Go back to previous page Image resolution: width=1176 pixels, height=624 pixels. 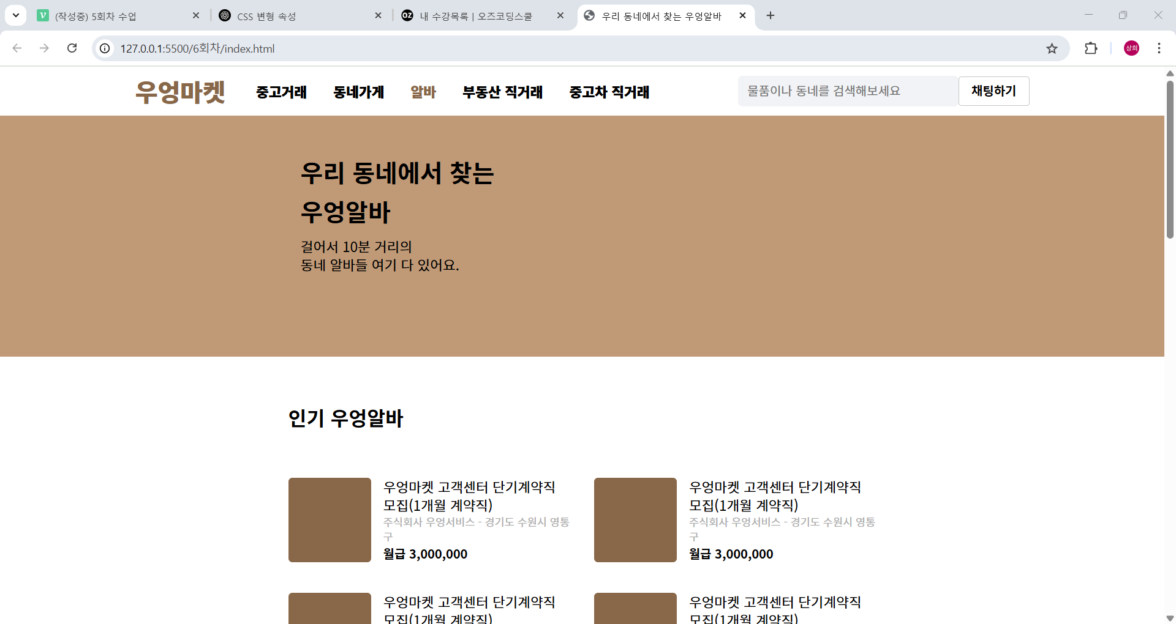(x=17, y=48)
